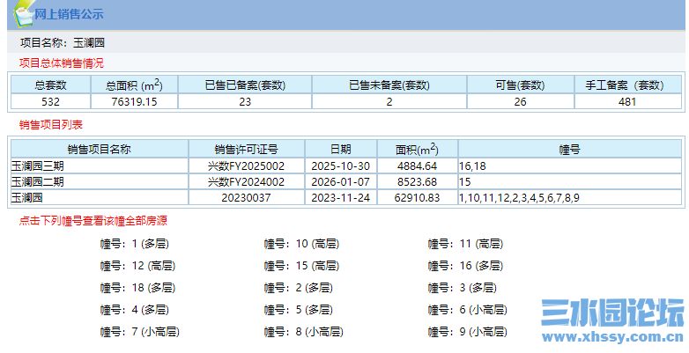Open building link 幢号: 2 (多层)
Viewport: 689px width, 353px height.
tap(299, 288)
